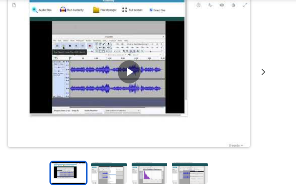296x195 pixels.
Task: Click the icon between clock and eye
Action: (210, 5)
